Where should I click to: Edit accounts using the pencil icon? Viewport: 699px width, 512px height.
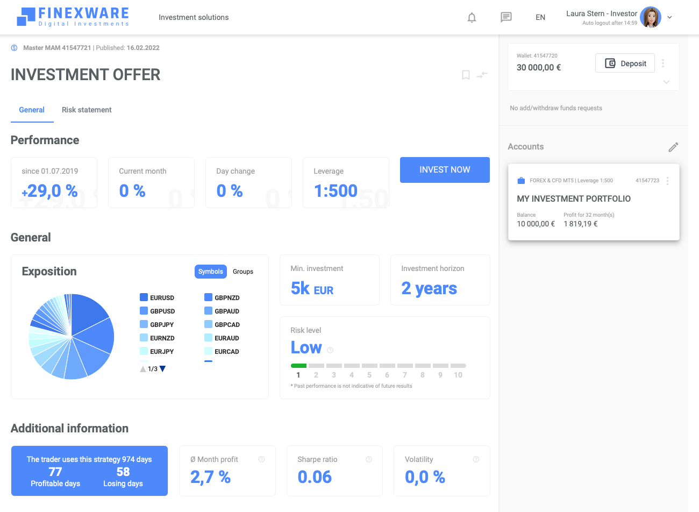[x=673, y=146]
